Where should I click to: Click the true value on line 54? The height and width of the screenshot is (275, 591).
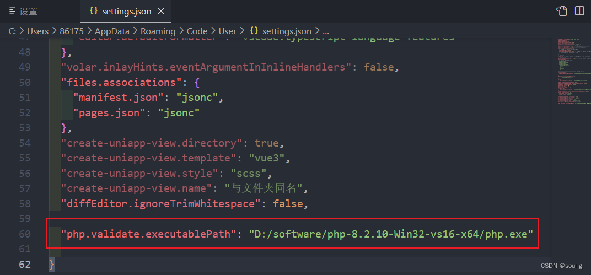[x=267, y=143]
